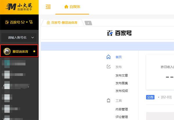Collapse the sidebar with the orange menu icon
The height and width of the screenshot is (120, 174).
[48, 7]
